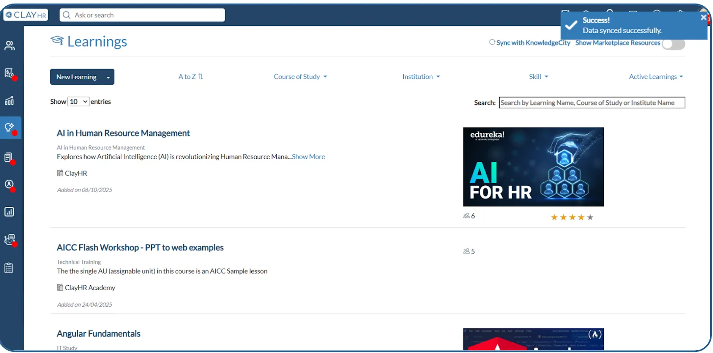Click the search magnifier icon in Ask or search
This screenshot has width=713, height=353.
coord(67,15)
